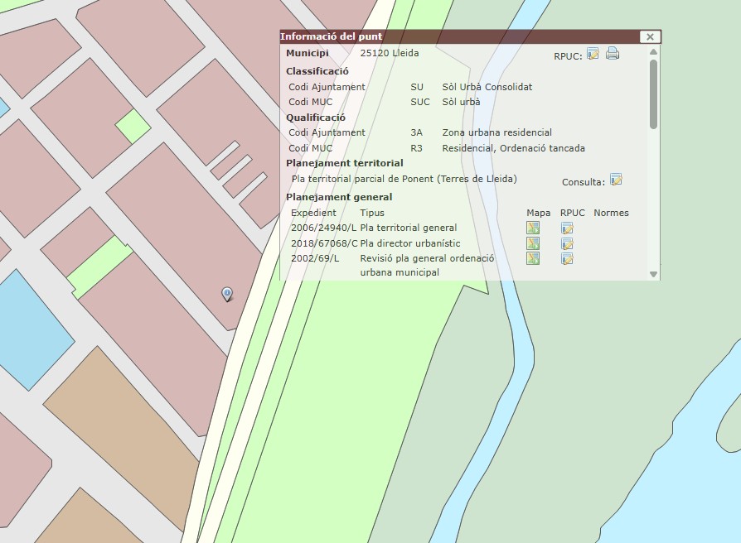Screen dimensions: 741x543
Task: Open RPUC icon for Revisió pla general
Action: click(567, 259)
